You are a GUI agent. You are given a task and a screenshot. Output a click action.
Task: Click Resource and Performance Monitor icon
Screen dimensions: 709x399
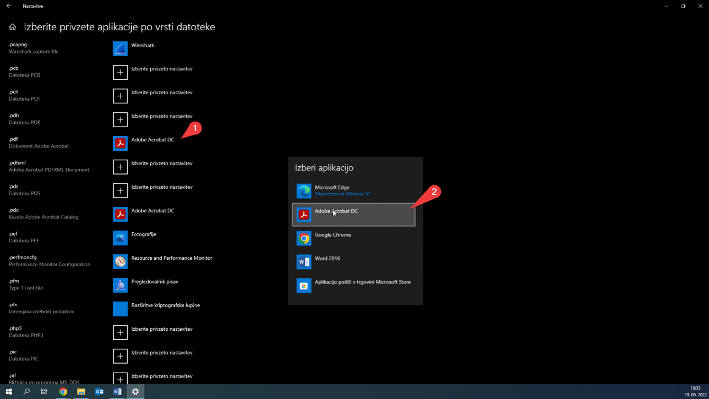120,261
